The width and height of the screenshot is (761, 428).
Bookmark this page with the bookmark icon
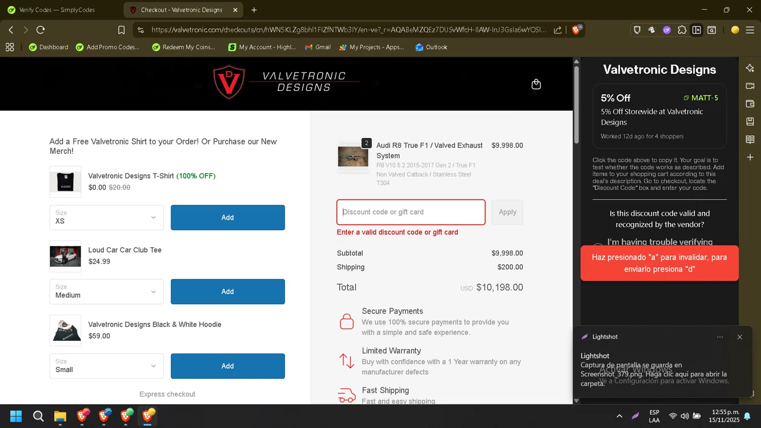coord(121,30)
